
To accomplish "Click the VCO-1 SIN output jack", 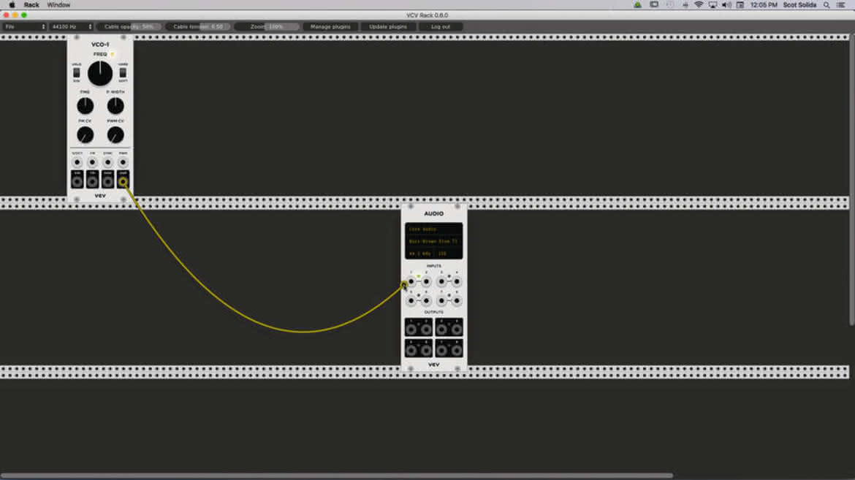I will pyautogui.click(x=77, y=181).
